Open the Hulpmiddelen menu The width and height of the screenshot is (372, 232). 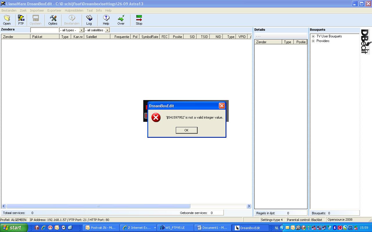[74, 10]
